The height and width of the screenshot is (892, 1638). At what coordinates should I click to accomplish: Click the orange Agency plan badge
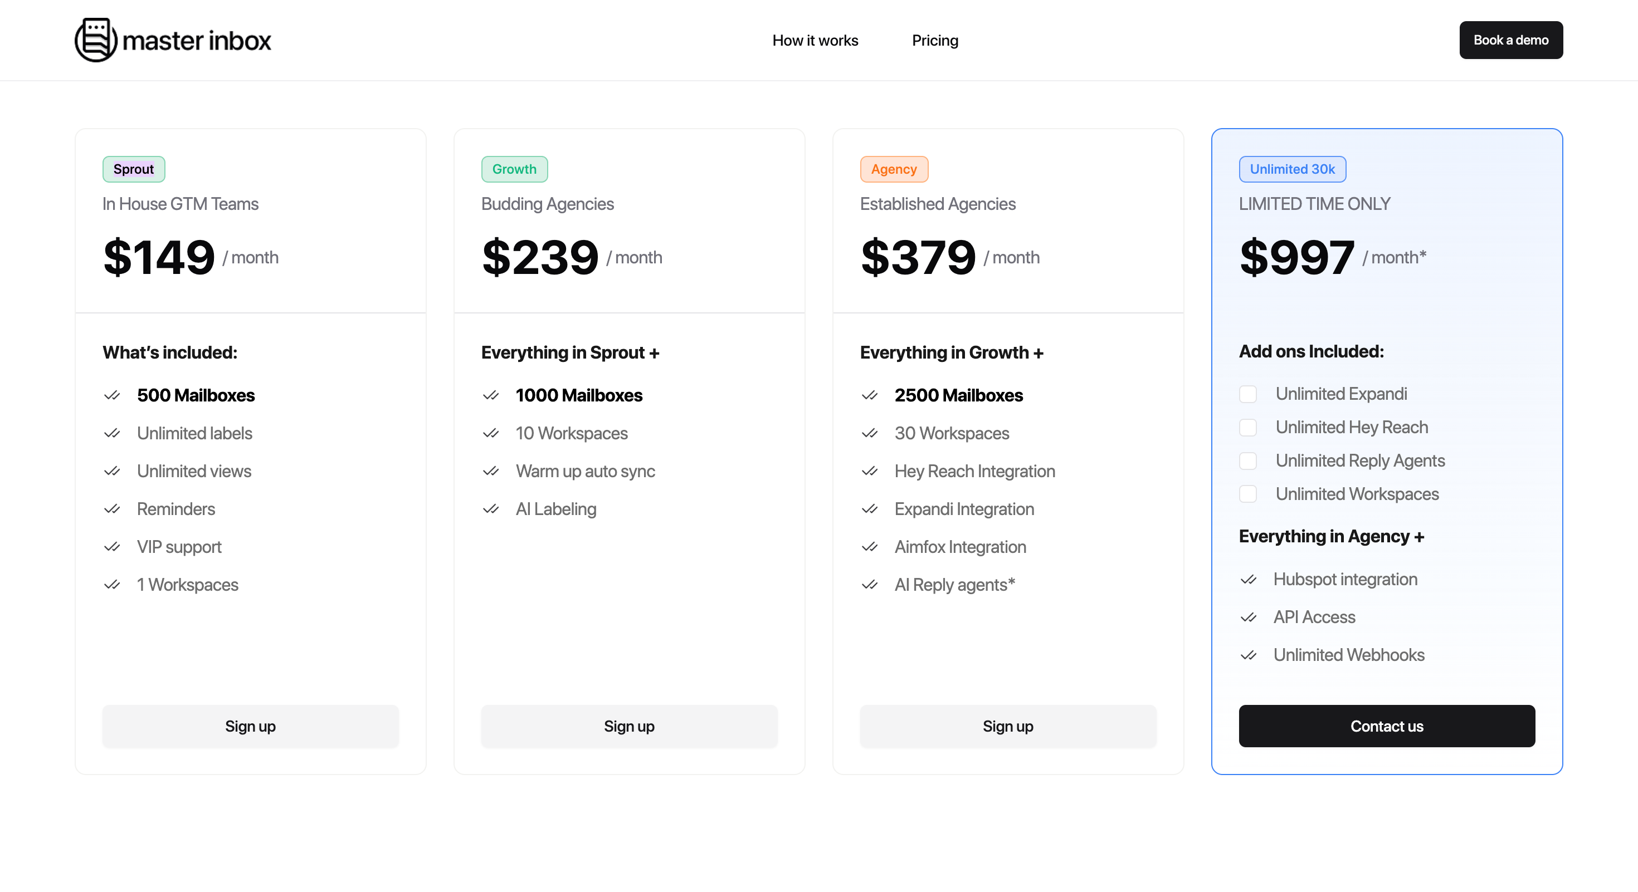point(894,169)
